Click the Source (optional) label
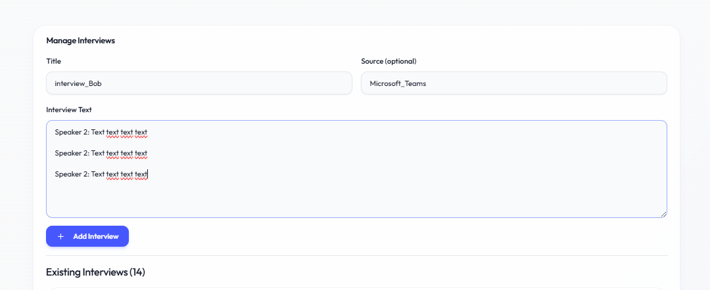 pyautogui.click(x=389, y=61)
